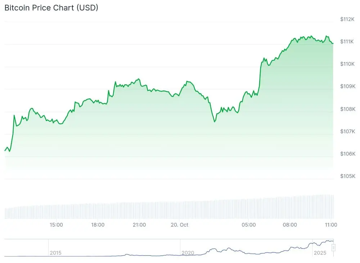360x263 pixels.
Task: Click the navigator range handle near 2025
Action: 333,248
